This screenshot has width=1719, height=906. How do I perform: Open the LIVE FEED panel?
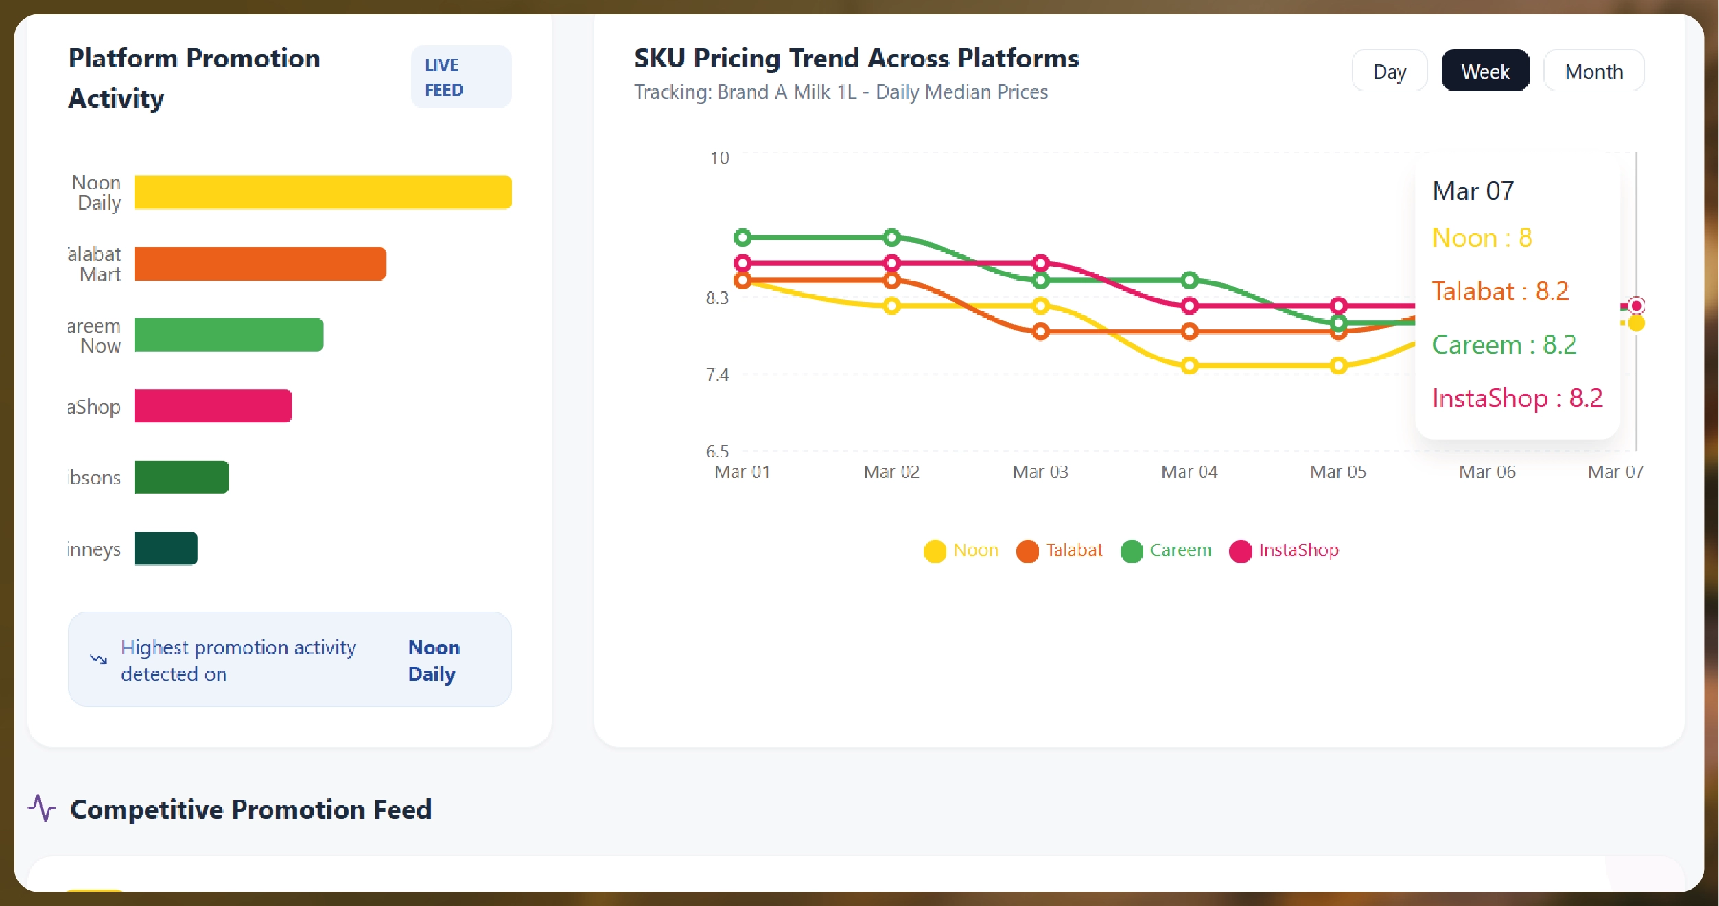(x=460, y=76)
